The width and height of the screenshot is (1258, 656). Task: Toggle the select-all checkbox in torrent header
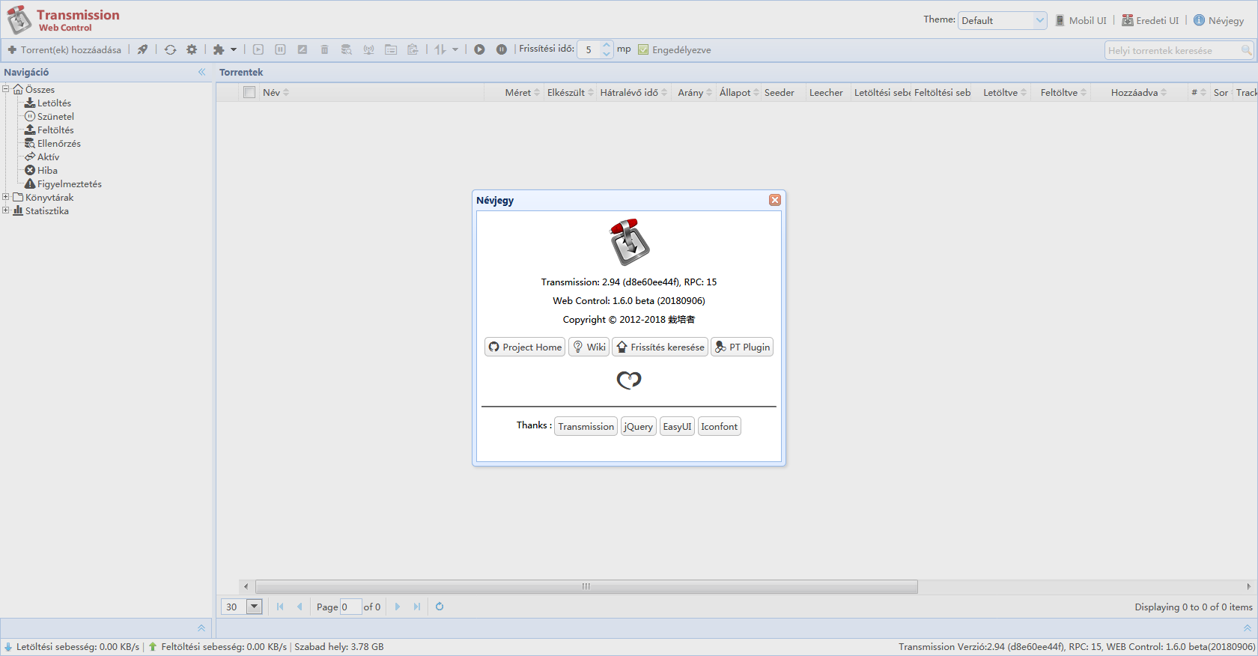[x=249, y=92]
